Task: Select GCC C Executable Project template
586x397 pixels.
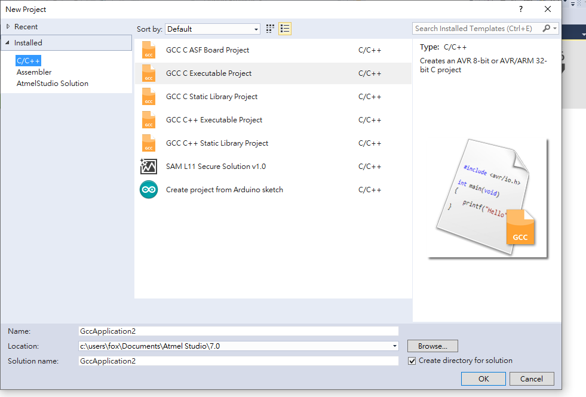Action: pyautogui.click(x=273, y=73)
